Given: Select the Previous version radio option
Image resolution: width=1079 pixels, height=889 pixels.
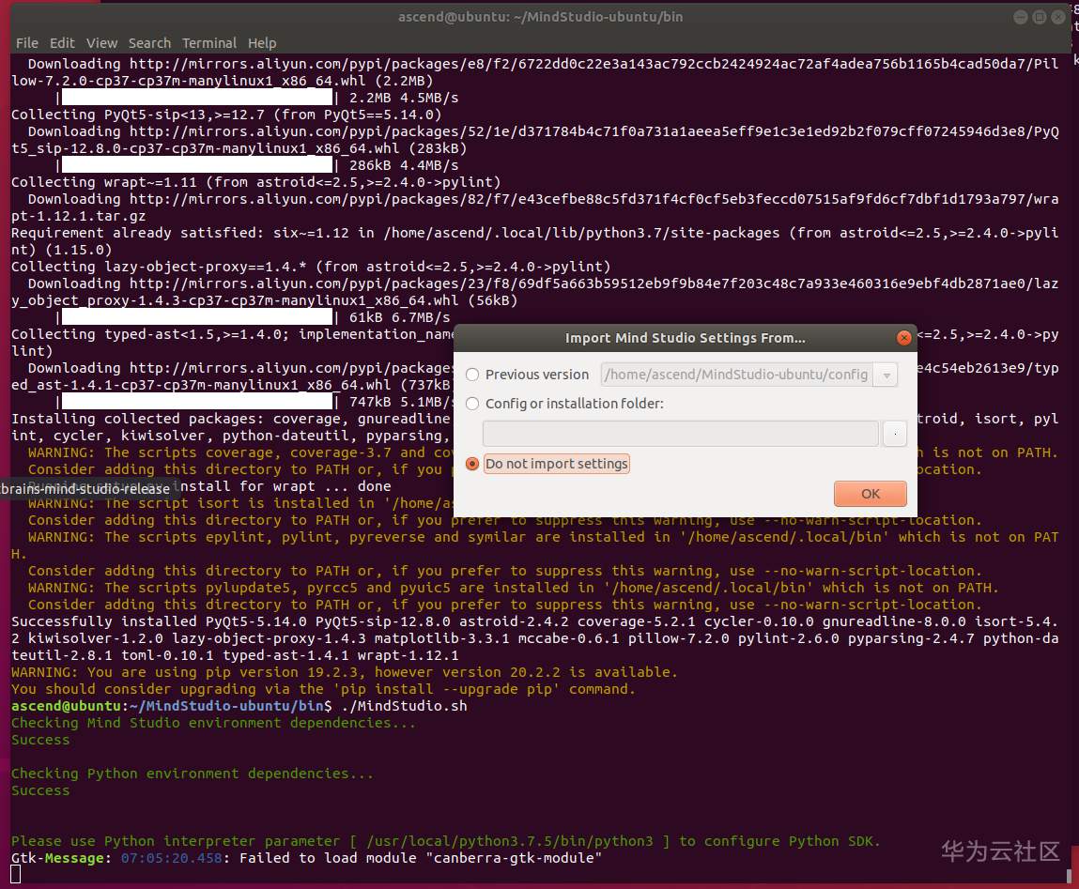Looking at the screenshot, I should (x=472, y=375).
